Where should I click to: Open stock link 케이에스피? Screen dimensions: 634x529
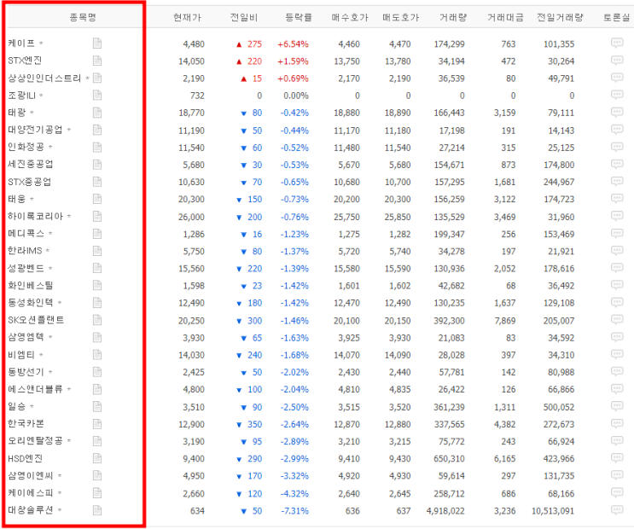[x=31, y=492]
